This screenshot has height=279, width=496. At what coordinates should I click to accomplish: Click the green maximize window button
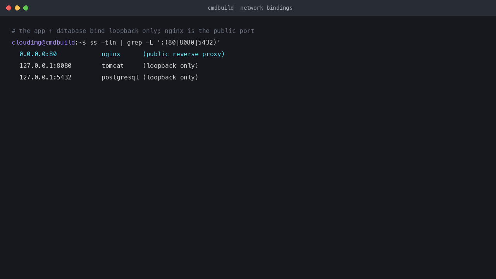[26, 8]
